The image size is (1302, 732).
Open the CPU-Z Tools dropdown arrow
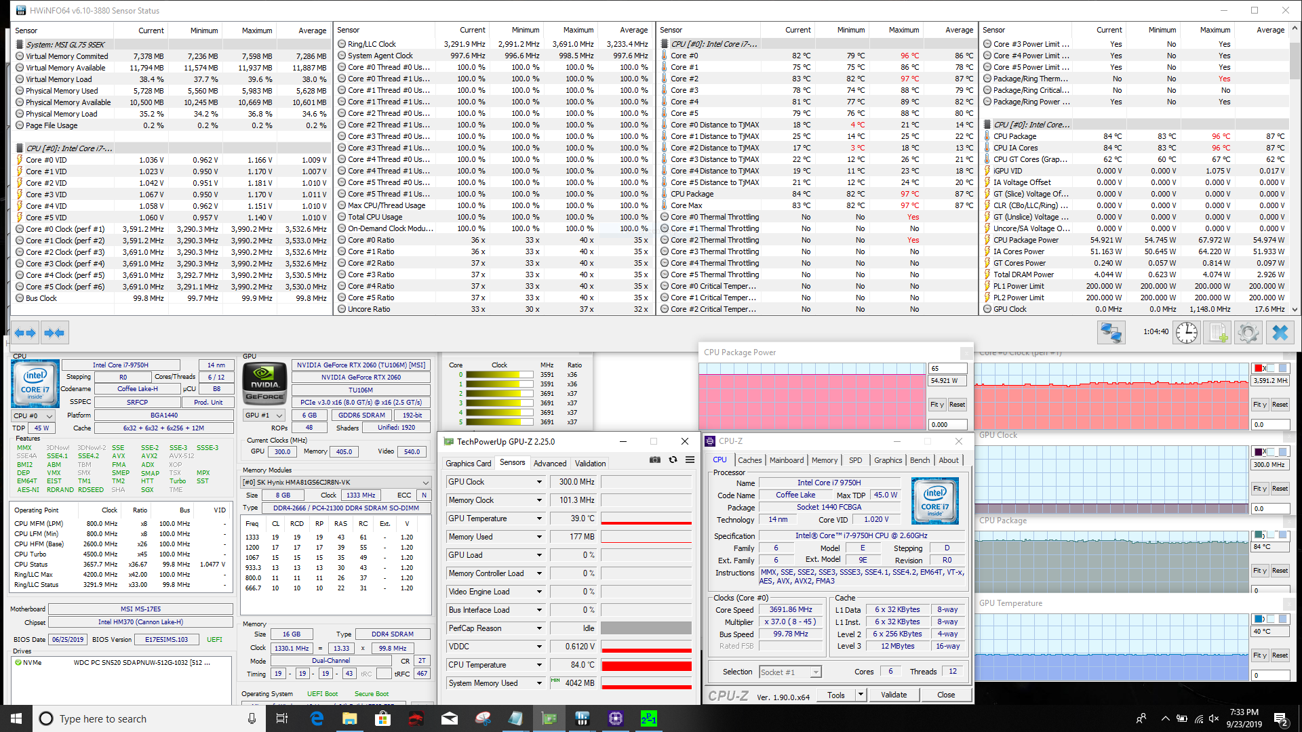[861, 695]
